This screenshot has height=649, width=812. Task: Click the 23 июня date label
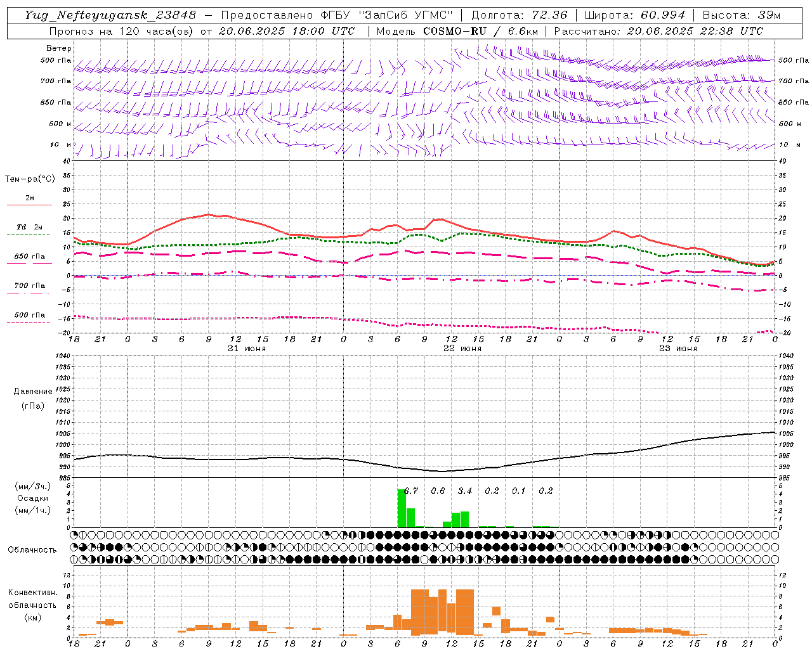678,349
